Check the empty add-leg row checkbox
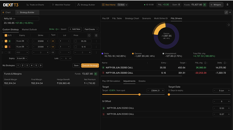Viewport: 233px width, 130px height. pos(6,52)
